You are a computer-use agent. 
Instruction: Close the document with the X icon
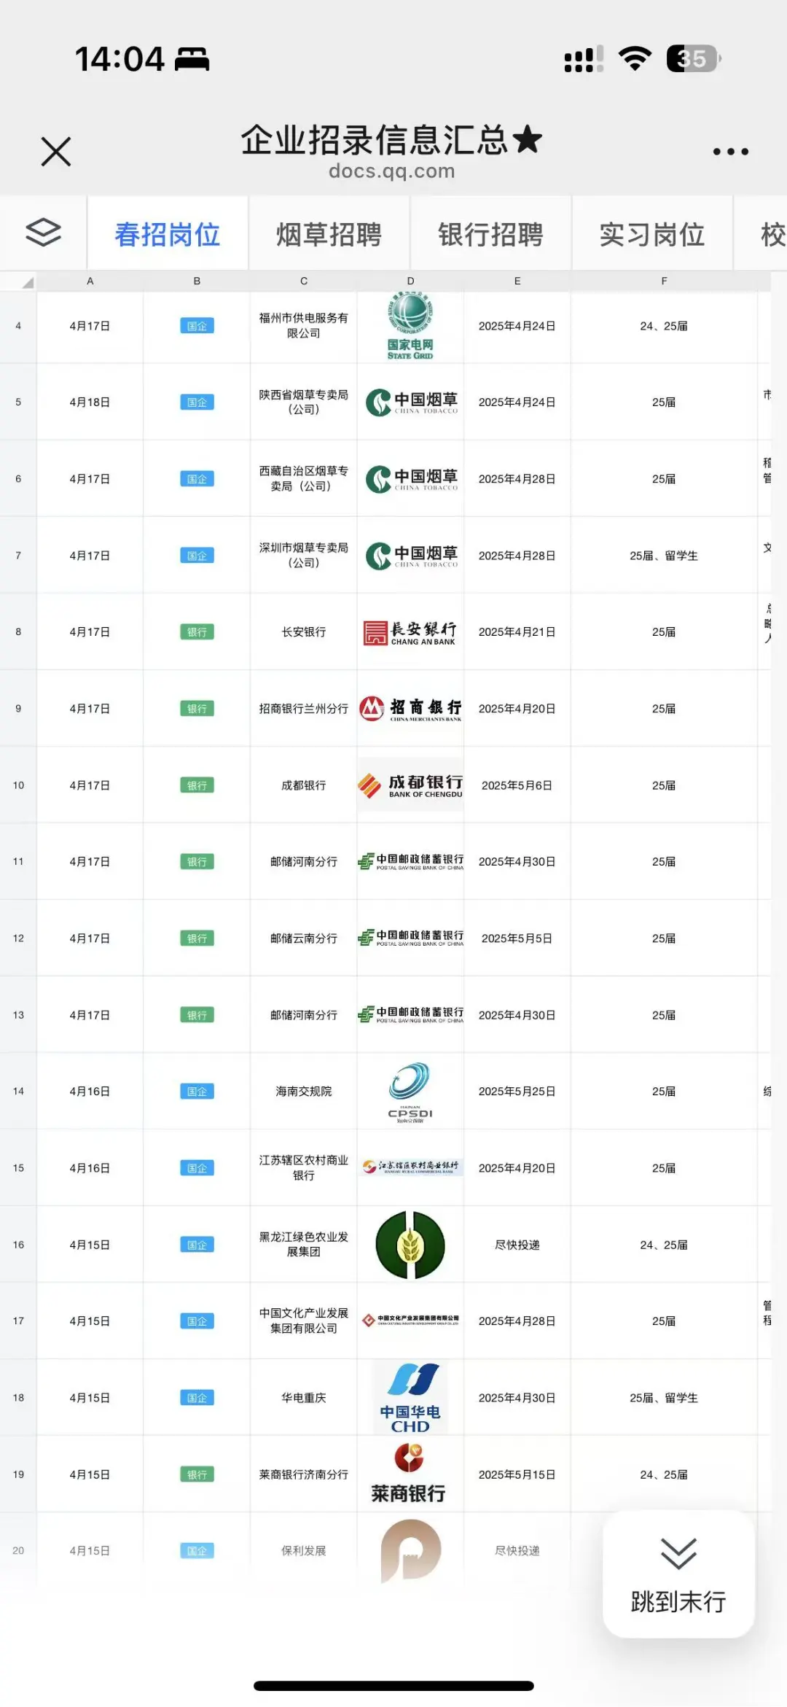tap(56, 152)
